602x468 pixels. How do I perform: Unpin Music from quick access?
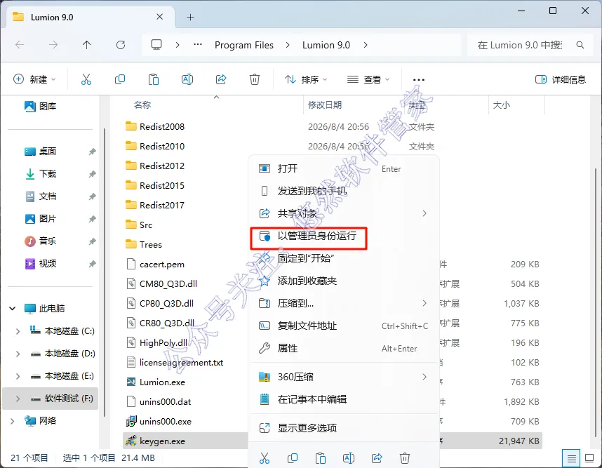[92, 241]
